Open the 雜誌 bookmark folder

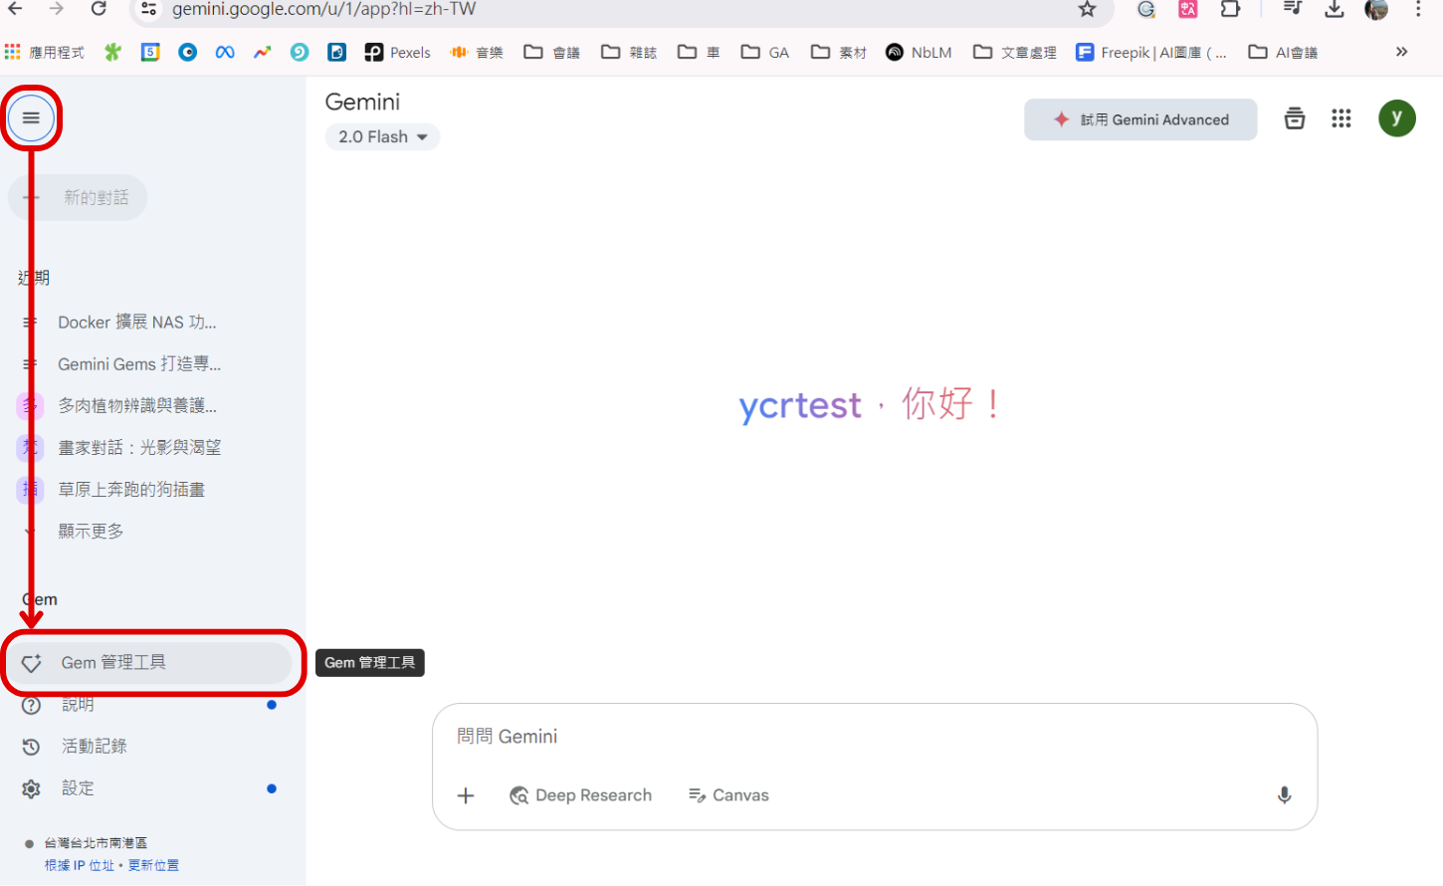(629, 52)
